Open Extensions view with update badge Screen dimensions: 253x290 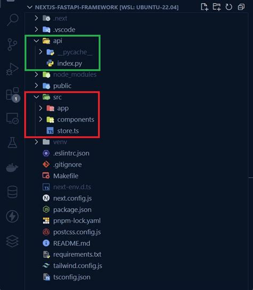[x=13, y=94]
